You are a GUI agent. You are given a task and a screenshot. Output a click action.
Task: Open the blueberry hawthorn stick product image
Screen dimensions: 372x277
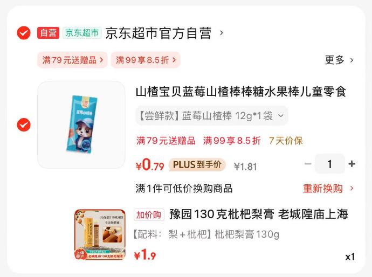[81, 124]
